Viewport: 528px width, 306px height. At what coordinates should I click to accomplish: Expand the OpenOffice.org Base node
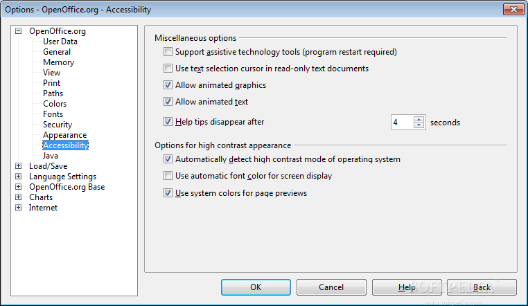click(x=19, y=187)
